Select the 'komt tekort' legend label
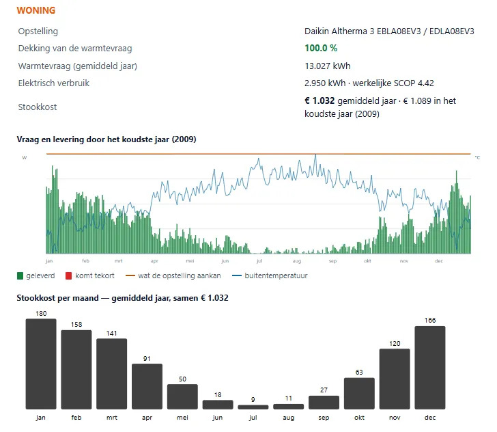 95,275
